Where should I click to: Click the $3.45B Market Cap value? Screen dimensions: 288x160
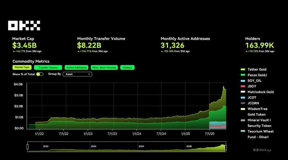pyautogui.click(x=25, y=45)
